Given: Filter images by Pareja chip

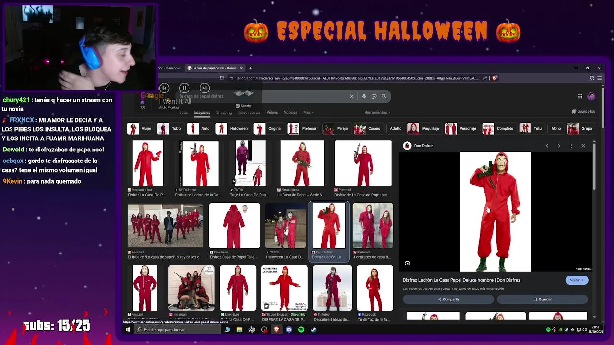Looking at the screenshot, I should point(336,128).
